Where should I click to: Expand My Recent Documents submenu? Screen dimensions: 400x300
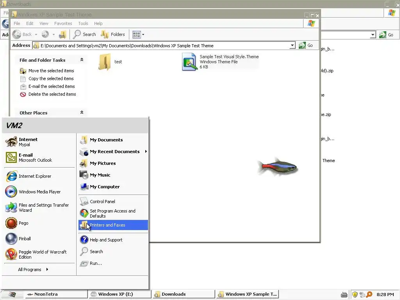point(113,152)
